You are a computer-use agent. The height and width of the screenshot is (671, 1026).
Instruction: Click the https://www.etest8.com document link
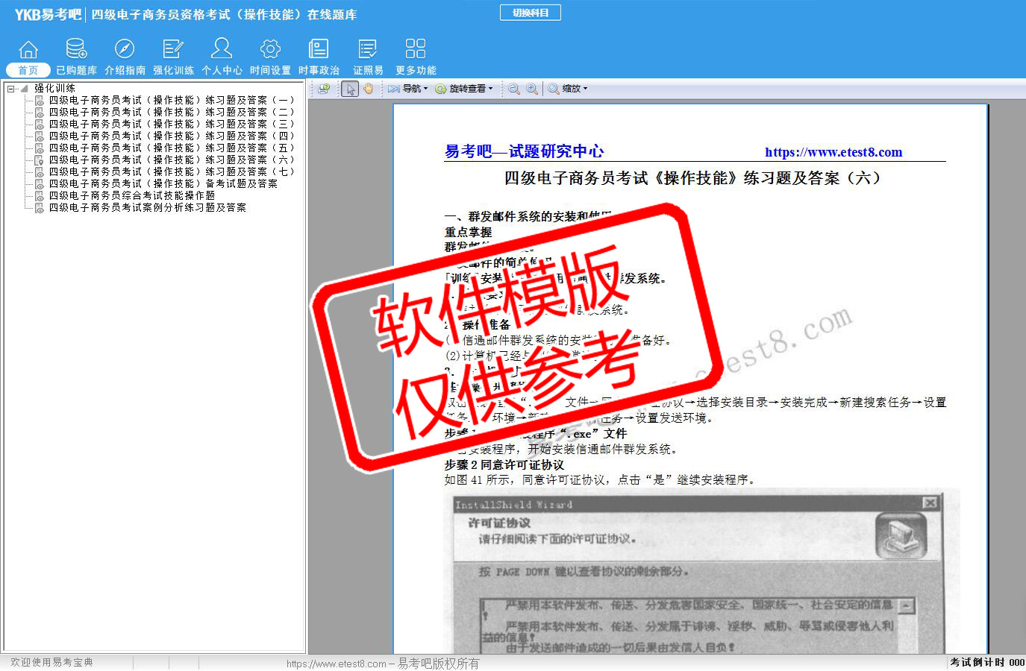click(x=833, y=152)
